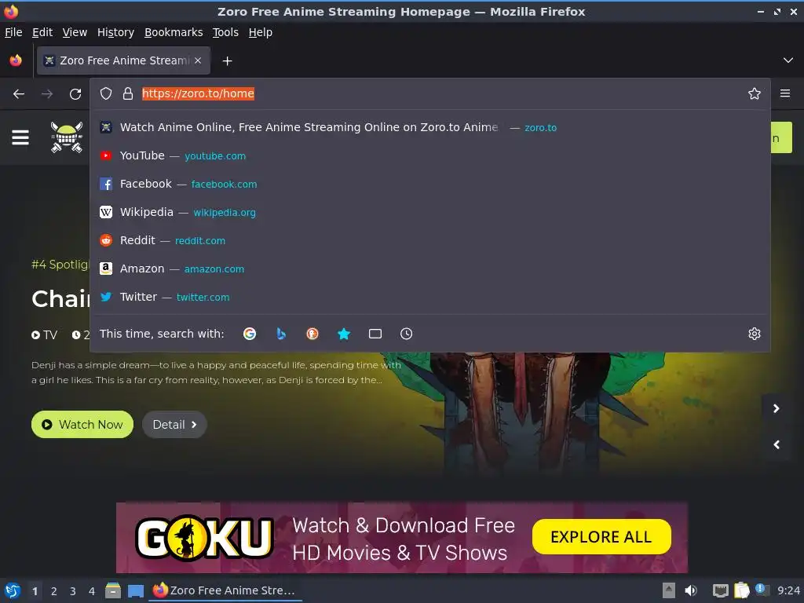Switch to workspace 4
This screenshot has width=804, height=603.
[x=92, y=591]
